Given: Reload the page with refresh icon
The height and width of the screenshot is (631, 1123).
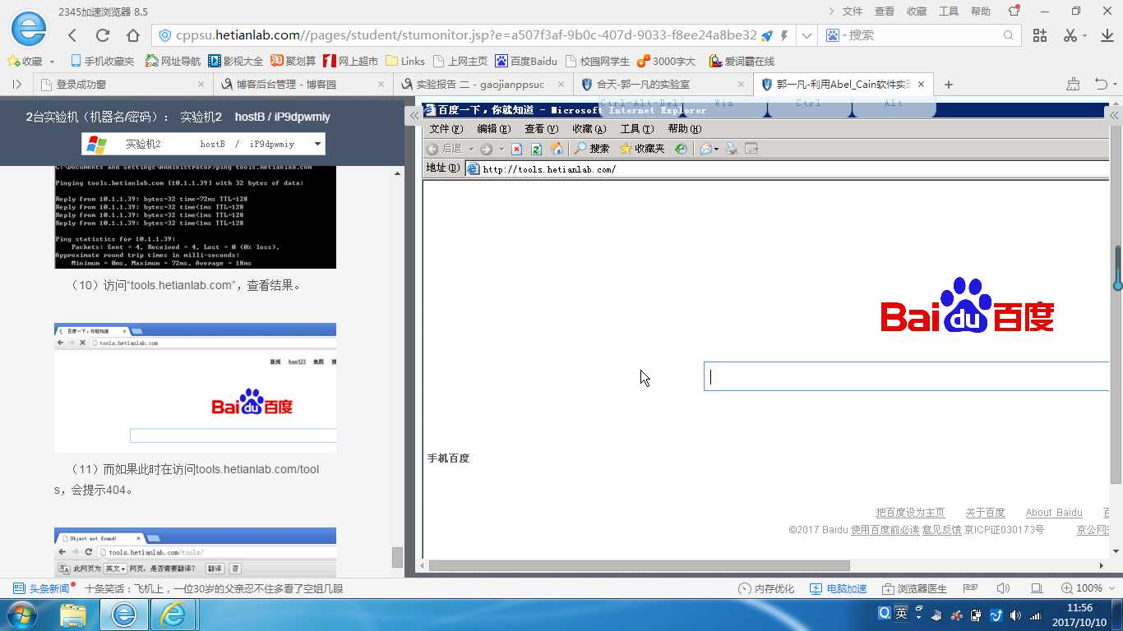Looking at the screenshot, I should (x=103, y=35).
